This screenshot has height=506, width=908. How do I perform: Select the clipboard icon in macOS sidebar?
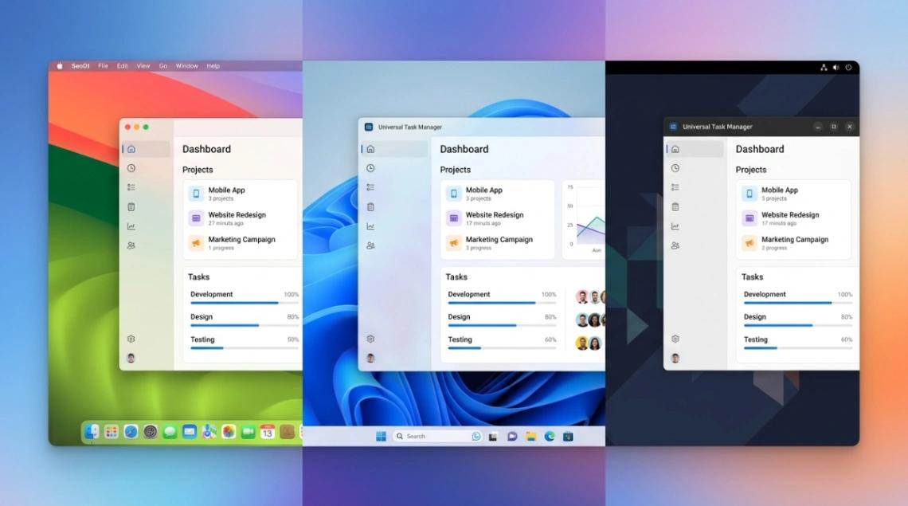(x=131, y=207)
